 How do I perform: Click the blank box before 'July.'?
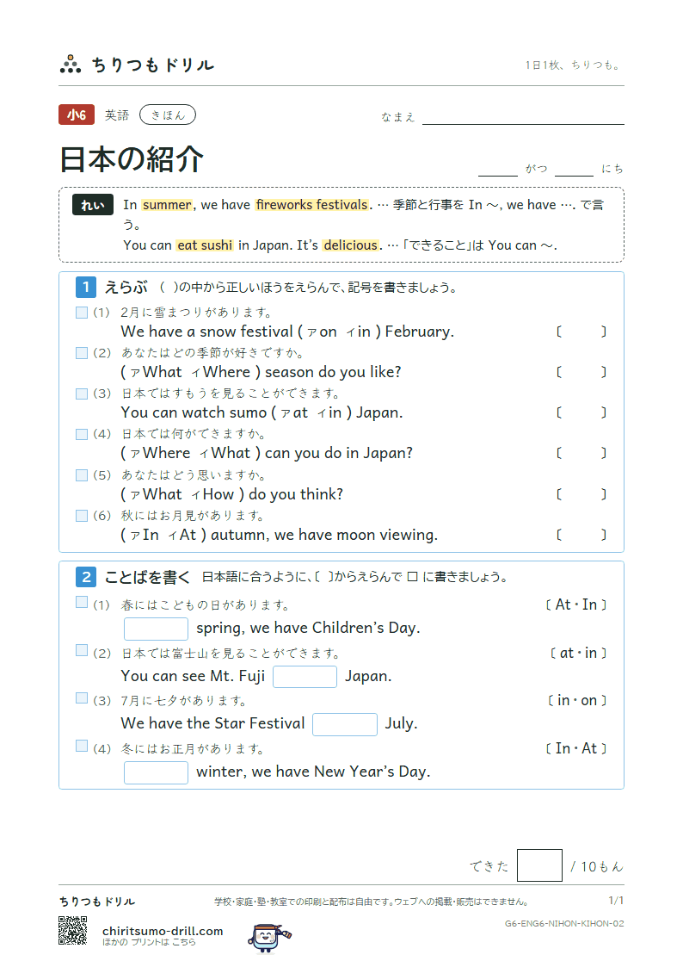(x=345, y=724)
